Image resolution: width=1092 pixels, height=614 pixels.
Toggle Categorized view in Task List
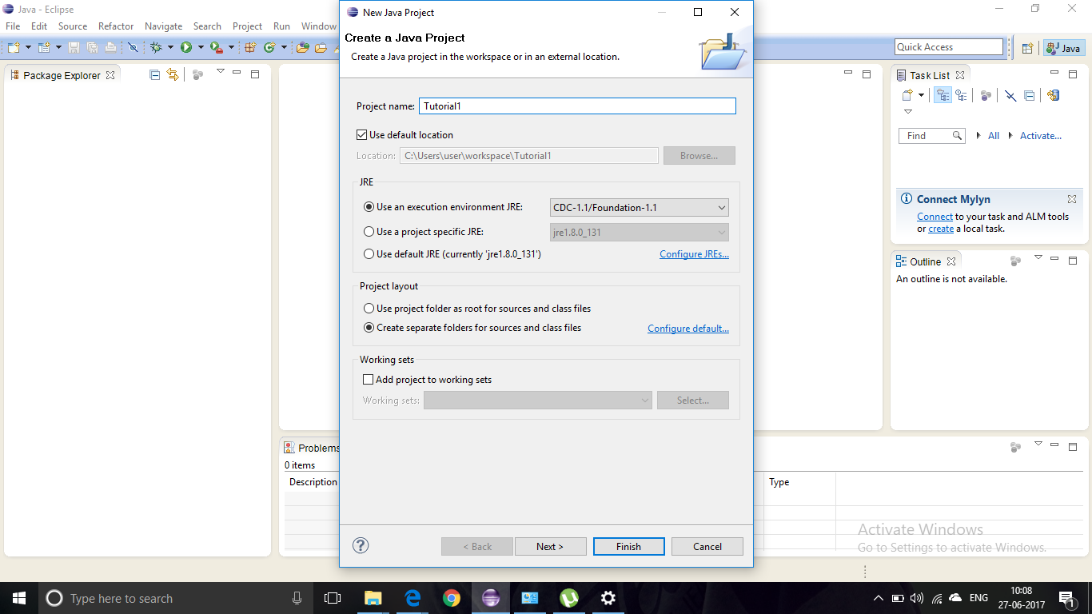[943, 95]
